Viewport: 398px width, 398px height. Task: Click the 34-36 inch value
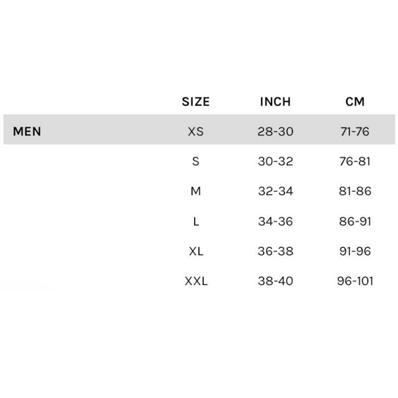click(276, 221)
